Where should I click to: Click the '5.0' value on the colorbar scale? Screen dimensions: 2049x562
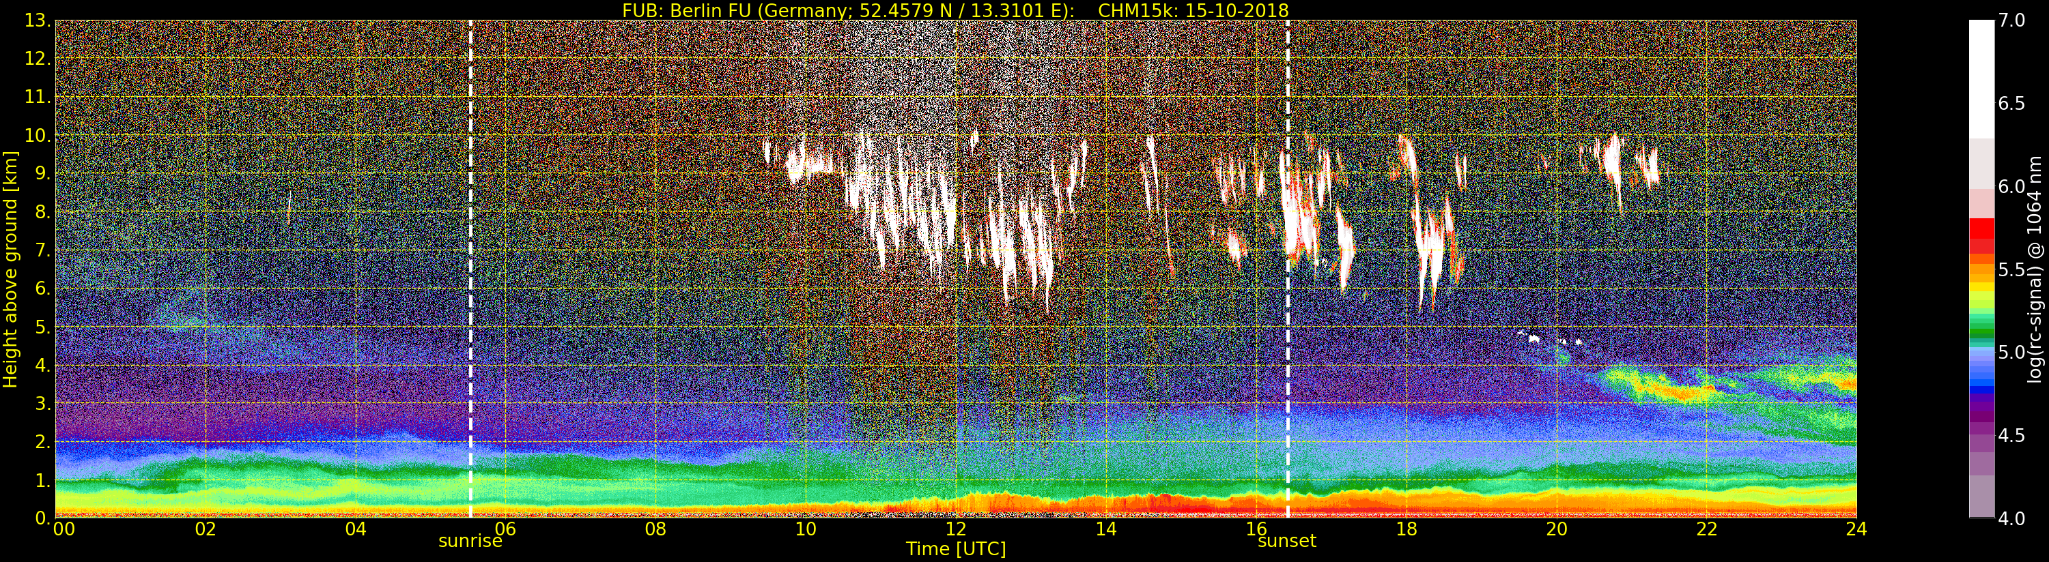tap(2011, 352)
